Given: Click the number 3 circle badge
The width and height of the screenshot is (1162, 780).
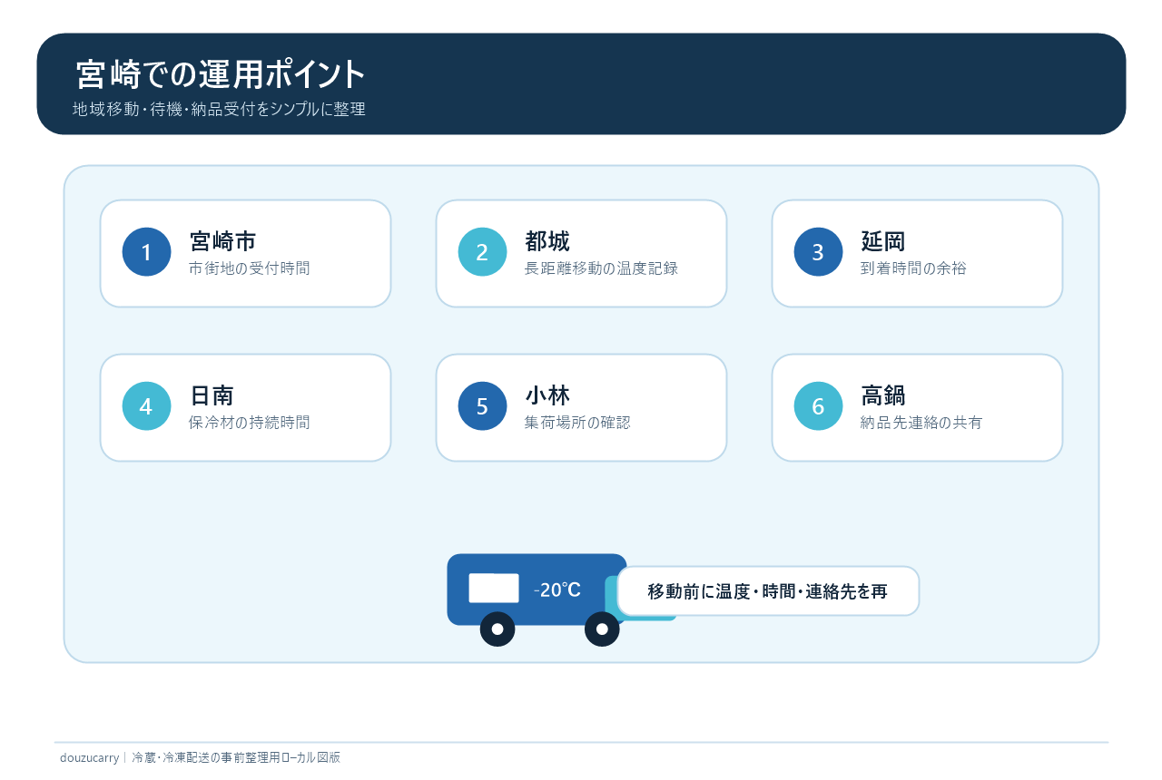Looking at the screenshot, I should [x=818, y=252].
